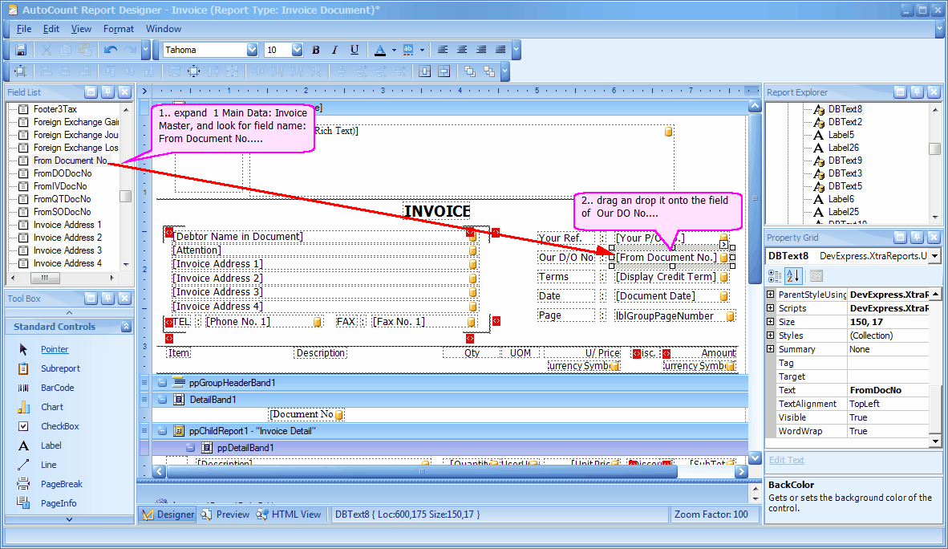Screen dimensions: 948x549
Task: Open the font color dropdown arrow
Action: [394, 50]
